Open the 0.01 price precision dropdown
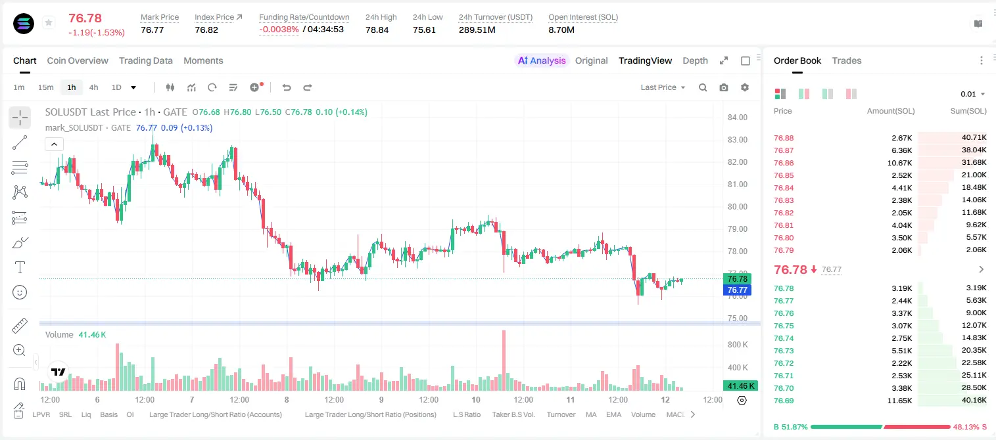 pos(973,94)
